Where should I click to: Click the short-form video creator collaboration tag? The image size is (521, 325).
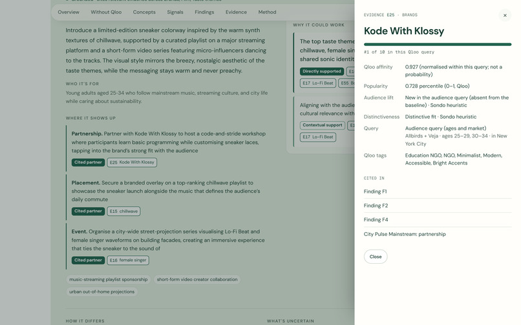[x=197, y=280]
